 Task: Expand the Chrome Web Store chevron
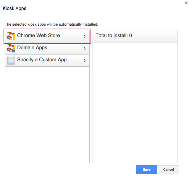pyautogui.click(x=85, y=36)
